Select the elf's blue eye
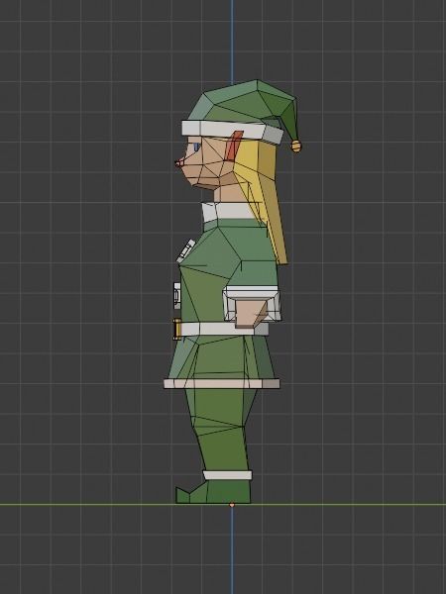The width and height of the screenshot is (446, 594). [x=196, y=147]
